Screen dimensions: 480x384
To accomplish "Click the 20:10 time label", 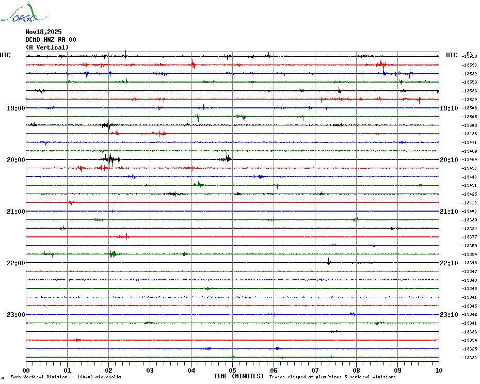I will coord(449,160).
